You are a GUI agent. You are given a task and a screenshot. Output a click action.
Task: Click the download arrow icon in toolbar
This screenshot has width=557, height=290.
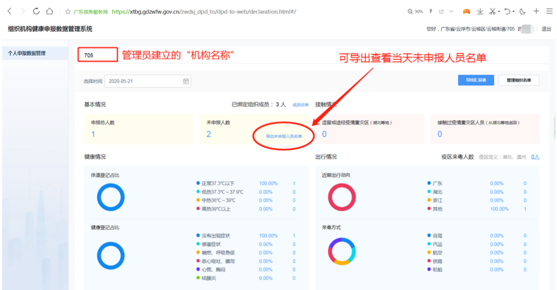tap(480, 11)
